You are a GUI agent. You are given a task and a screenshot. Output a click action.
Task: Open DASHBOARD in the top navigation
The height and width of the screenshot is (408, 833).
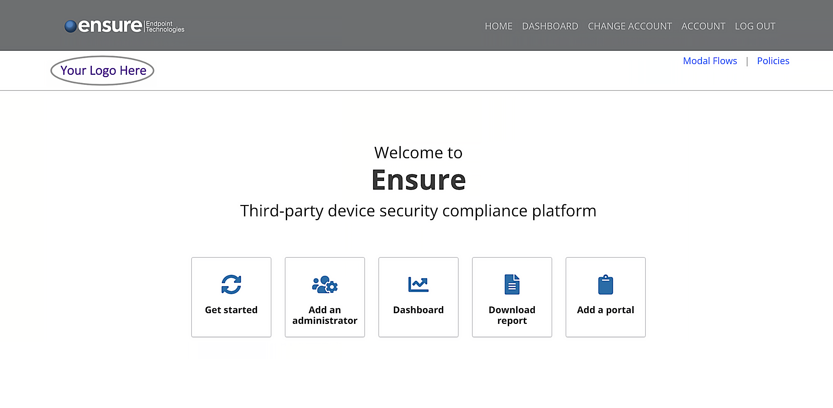point(550,26)
